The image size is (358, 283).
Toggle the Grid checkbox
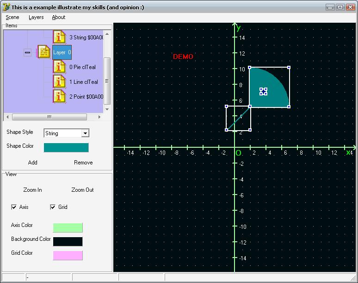(x=53, y=207)
